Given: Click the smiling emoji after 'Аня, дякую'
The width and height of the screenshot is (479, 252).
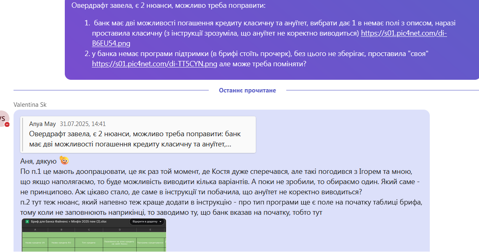Looking at the screenshot, I should coord(64,160).
